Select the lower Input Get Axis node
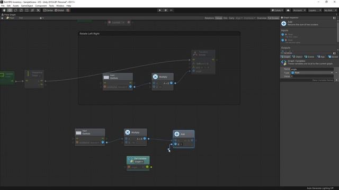This screenshot has width=339, height=190. 90,137
